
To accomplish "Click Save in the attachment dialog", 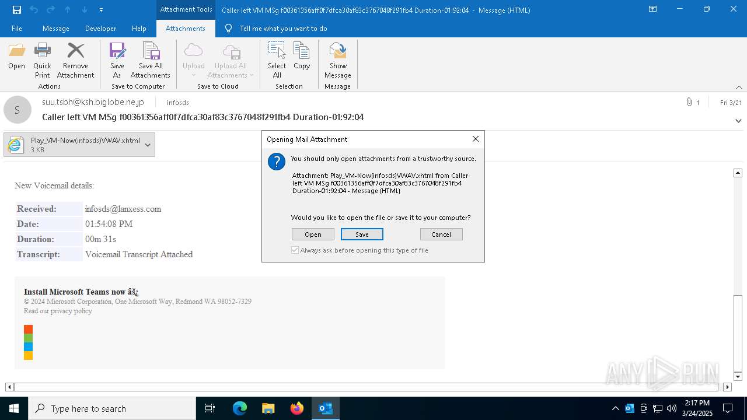I will [x=362, y=234].
